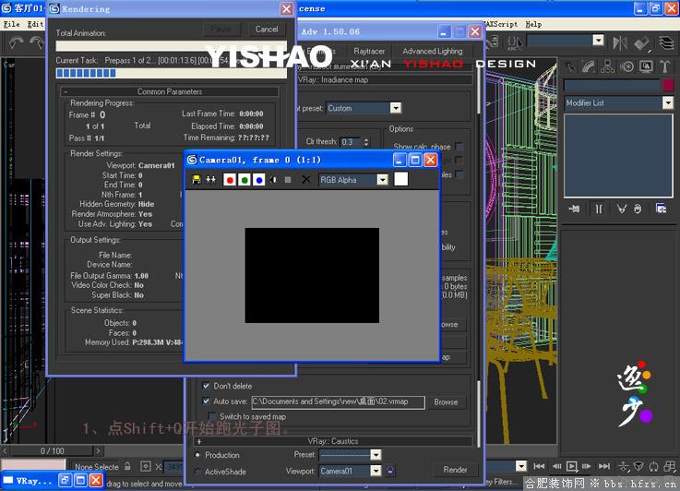Open the RGB Alpha channel dropdown

click(382, 180)
